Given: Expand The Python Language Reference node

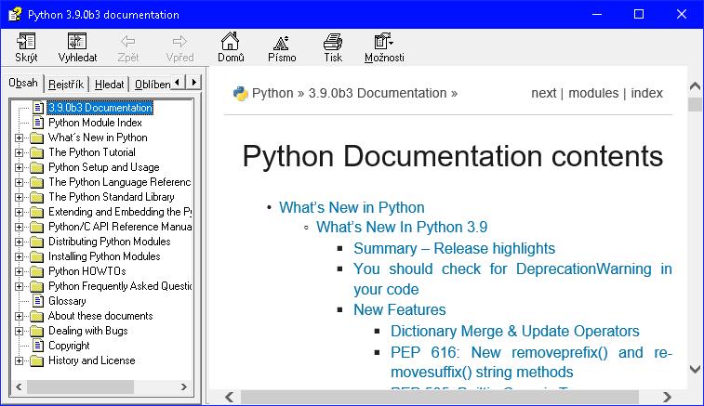Looking at the screenshot, I should click(19, 182).
